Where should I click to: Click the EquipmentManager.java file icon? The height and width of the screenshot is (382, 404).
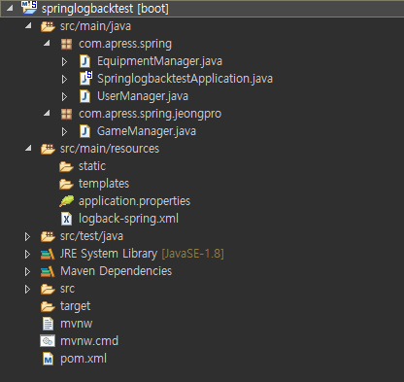coord(84,61)
